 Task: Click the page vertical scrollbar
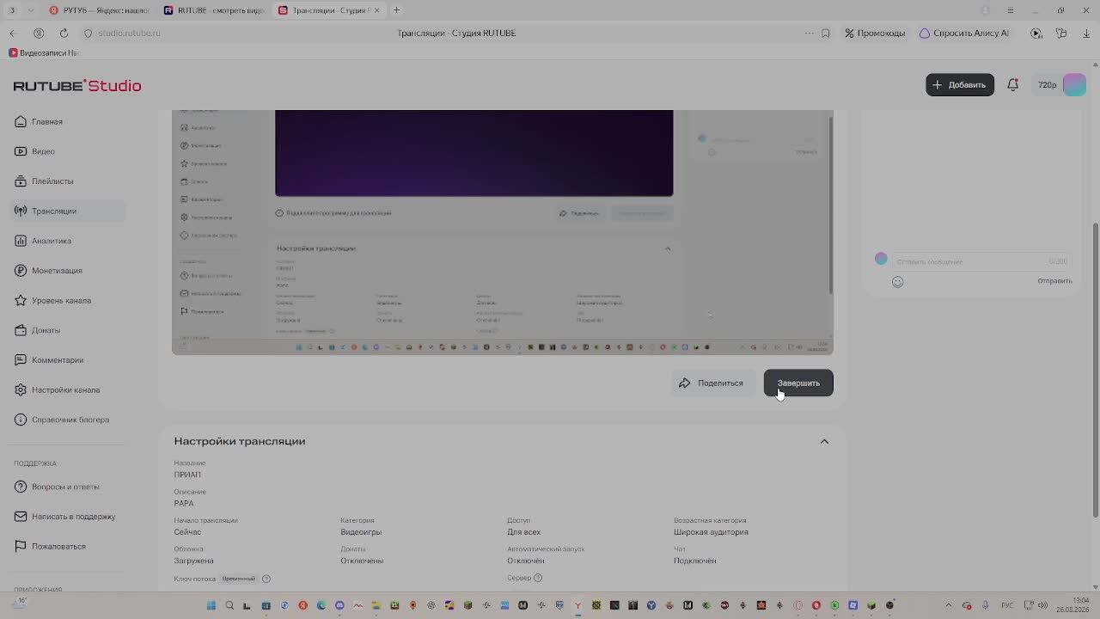click(x=1095, y=370)
